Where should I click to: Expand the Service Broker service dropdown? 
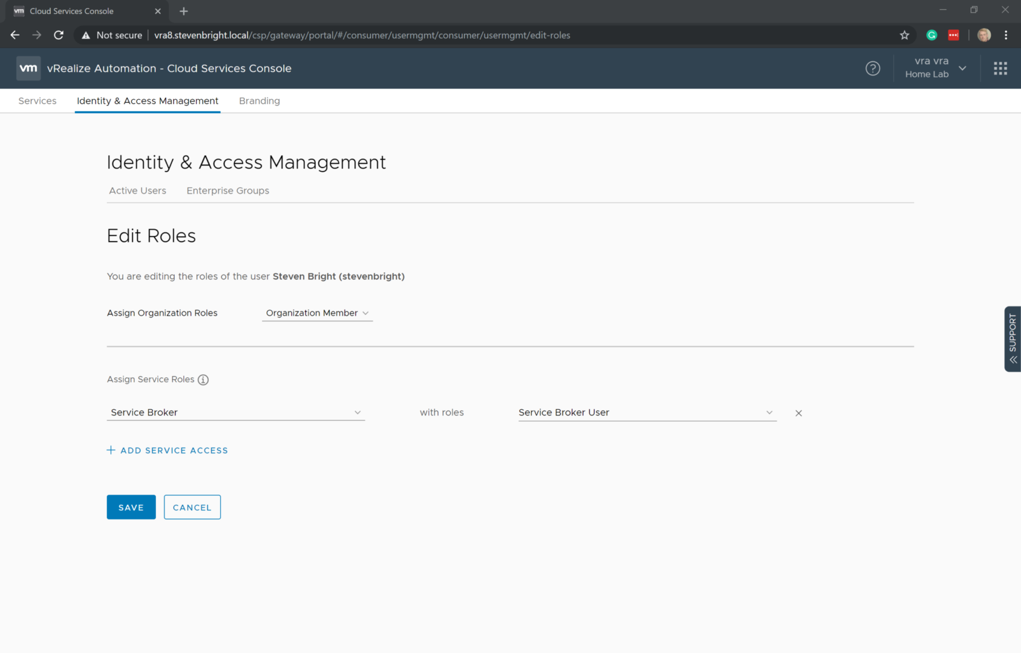235,412
